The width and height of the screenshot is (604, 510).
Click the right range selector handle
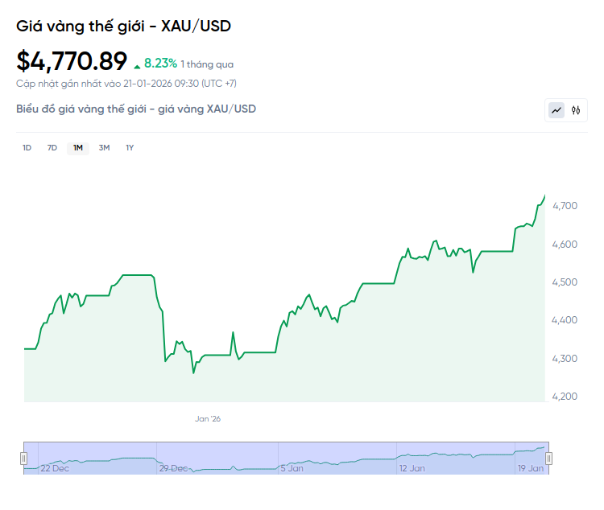point(549,458)
